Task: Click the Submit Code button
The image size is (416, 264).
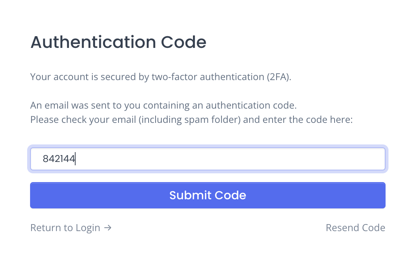Action: coord(208,195)
